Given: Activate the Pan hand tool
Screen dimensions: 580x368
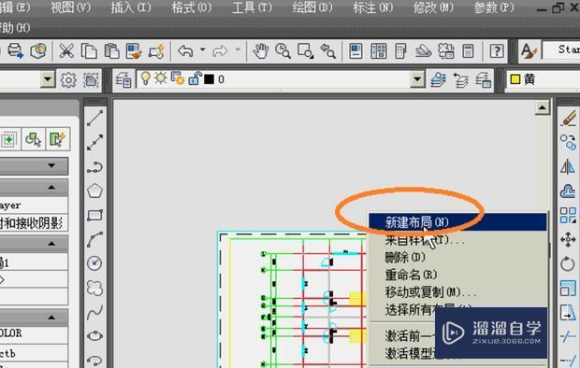Looking at the screenshot, I should (260, 51).
